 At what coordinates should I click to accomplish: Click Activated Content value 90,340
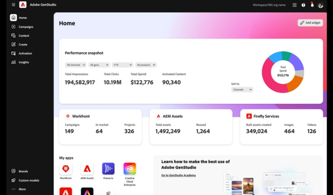tap(171, 82)
